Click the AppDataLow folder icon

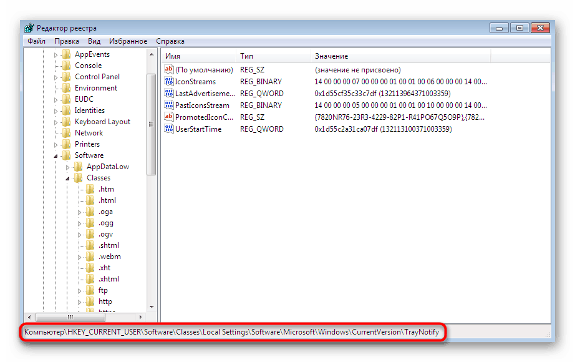78,167
